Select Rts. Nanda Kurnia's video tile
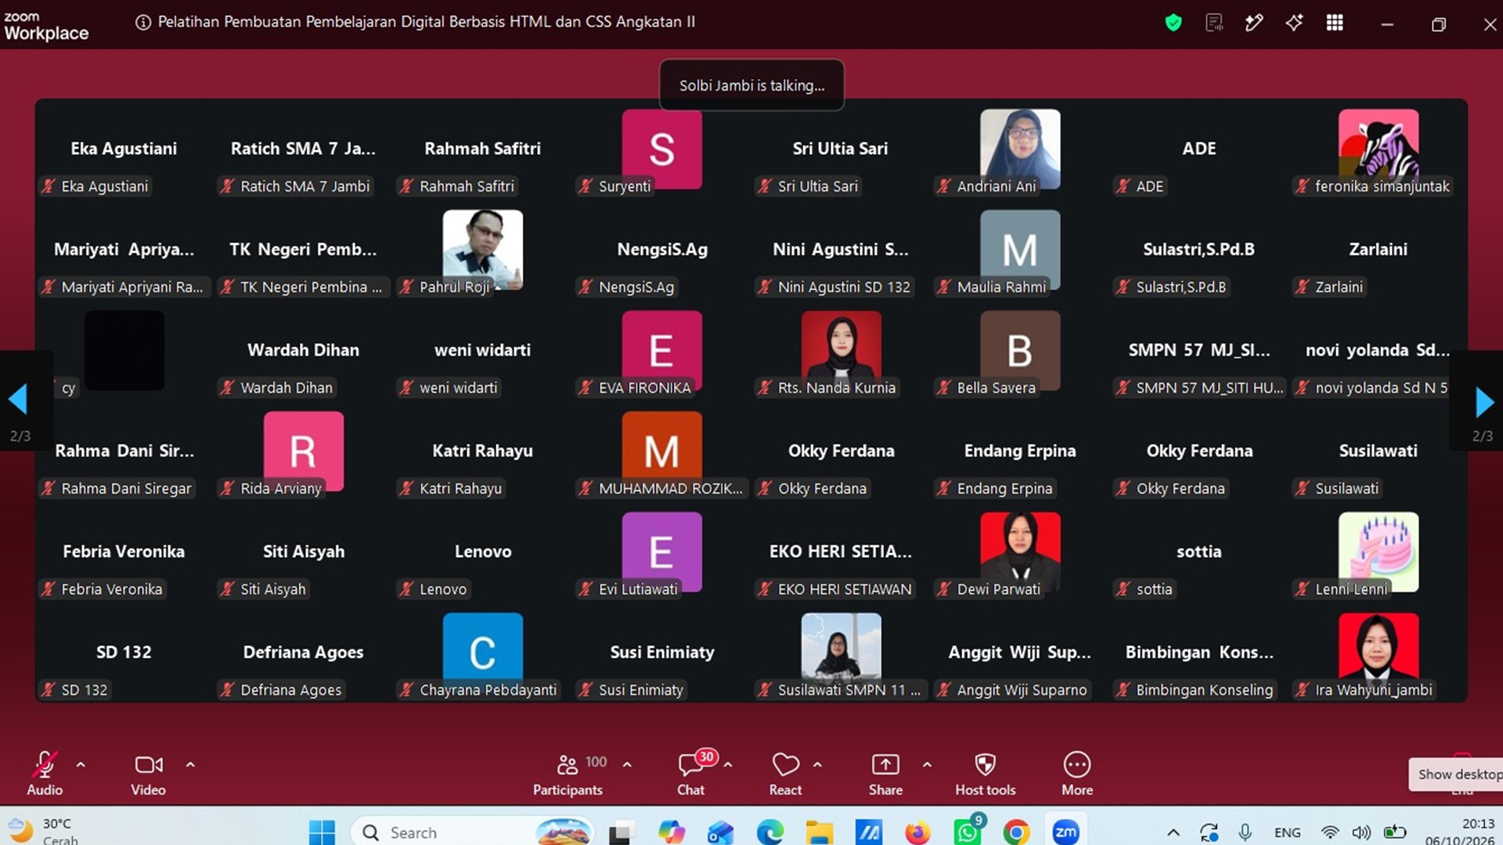The height and width of the screenshot is (845, 1503). point(841,351)
